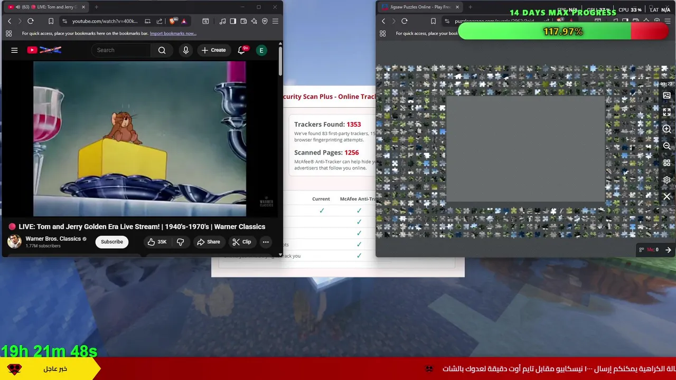Open Brave Wallet icon in YouTube window

243,21
